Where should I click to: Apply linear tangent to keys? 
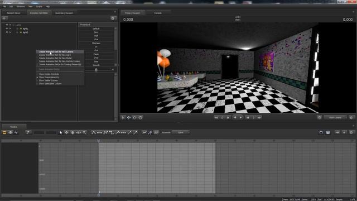coord(105,132)
